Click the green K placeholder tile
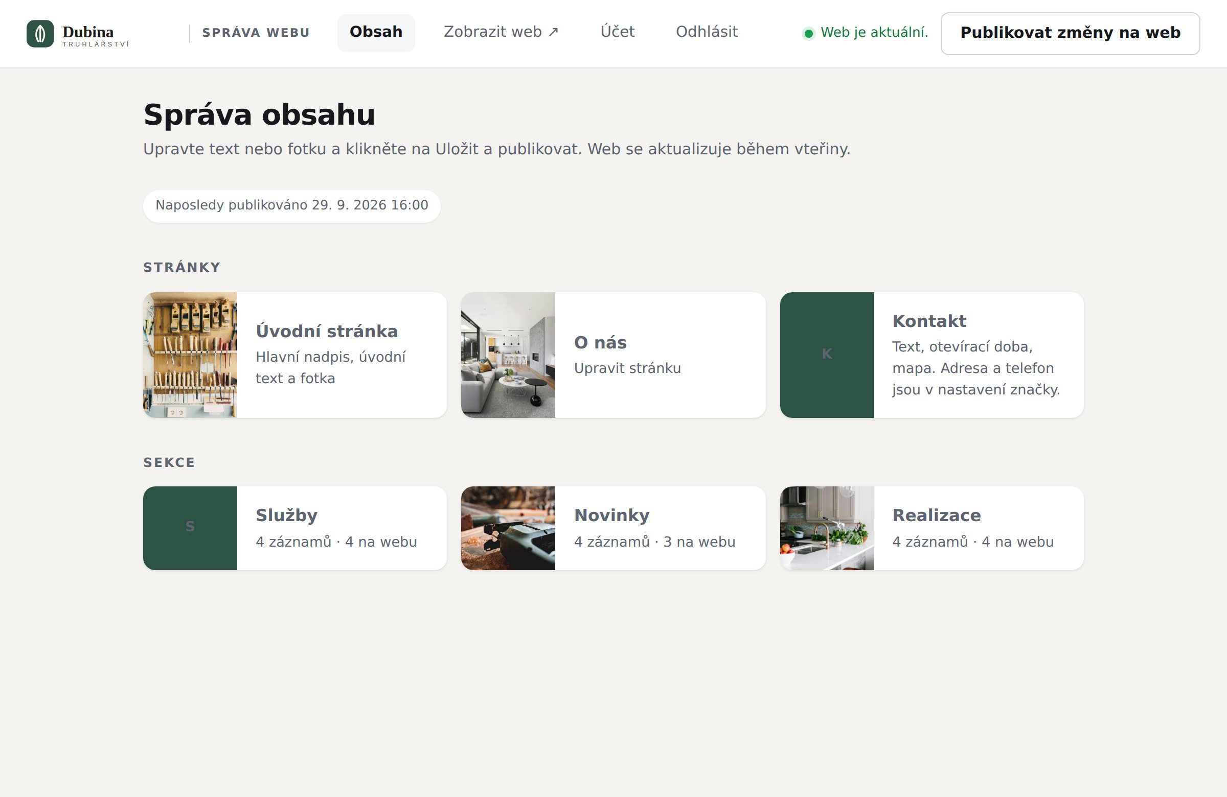The image size is (1227, 797). [827, 355]
